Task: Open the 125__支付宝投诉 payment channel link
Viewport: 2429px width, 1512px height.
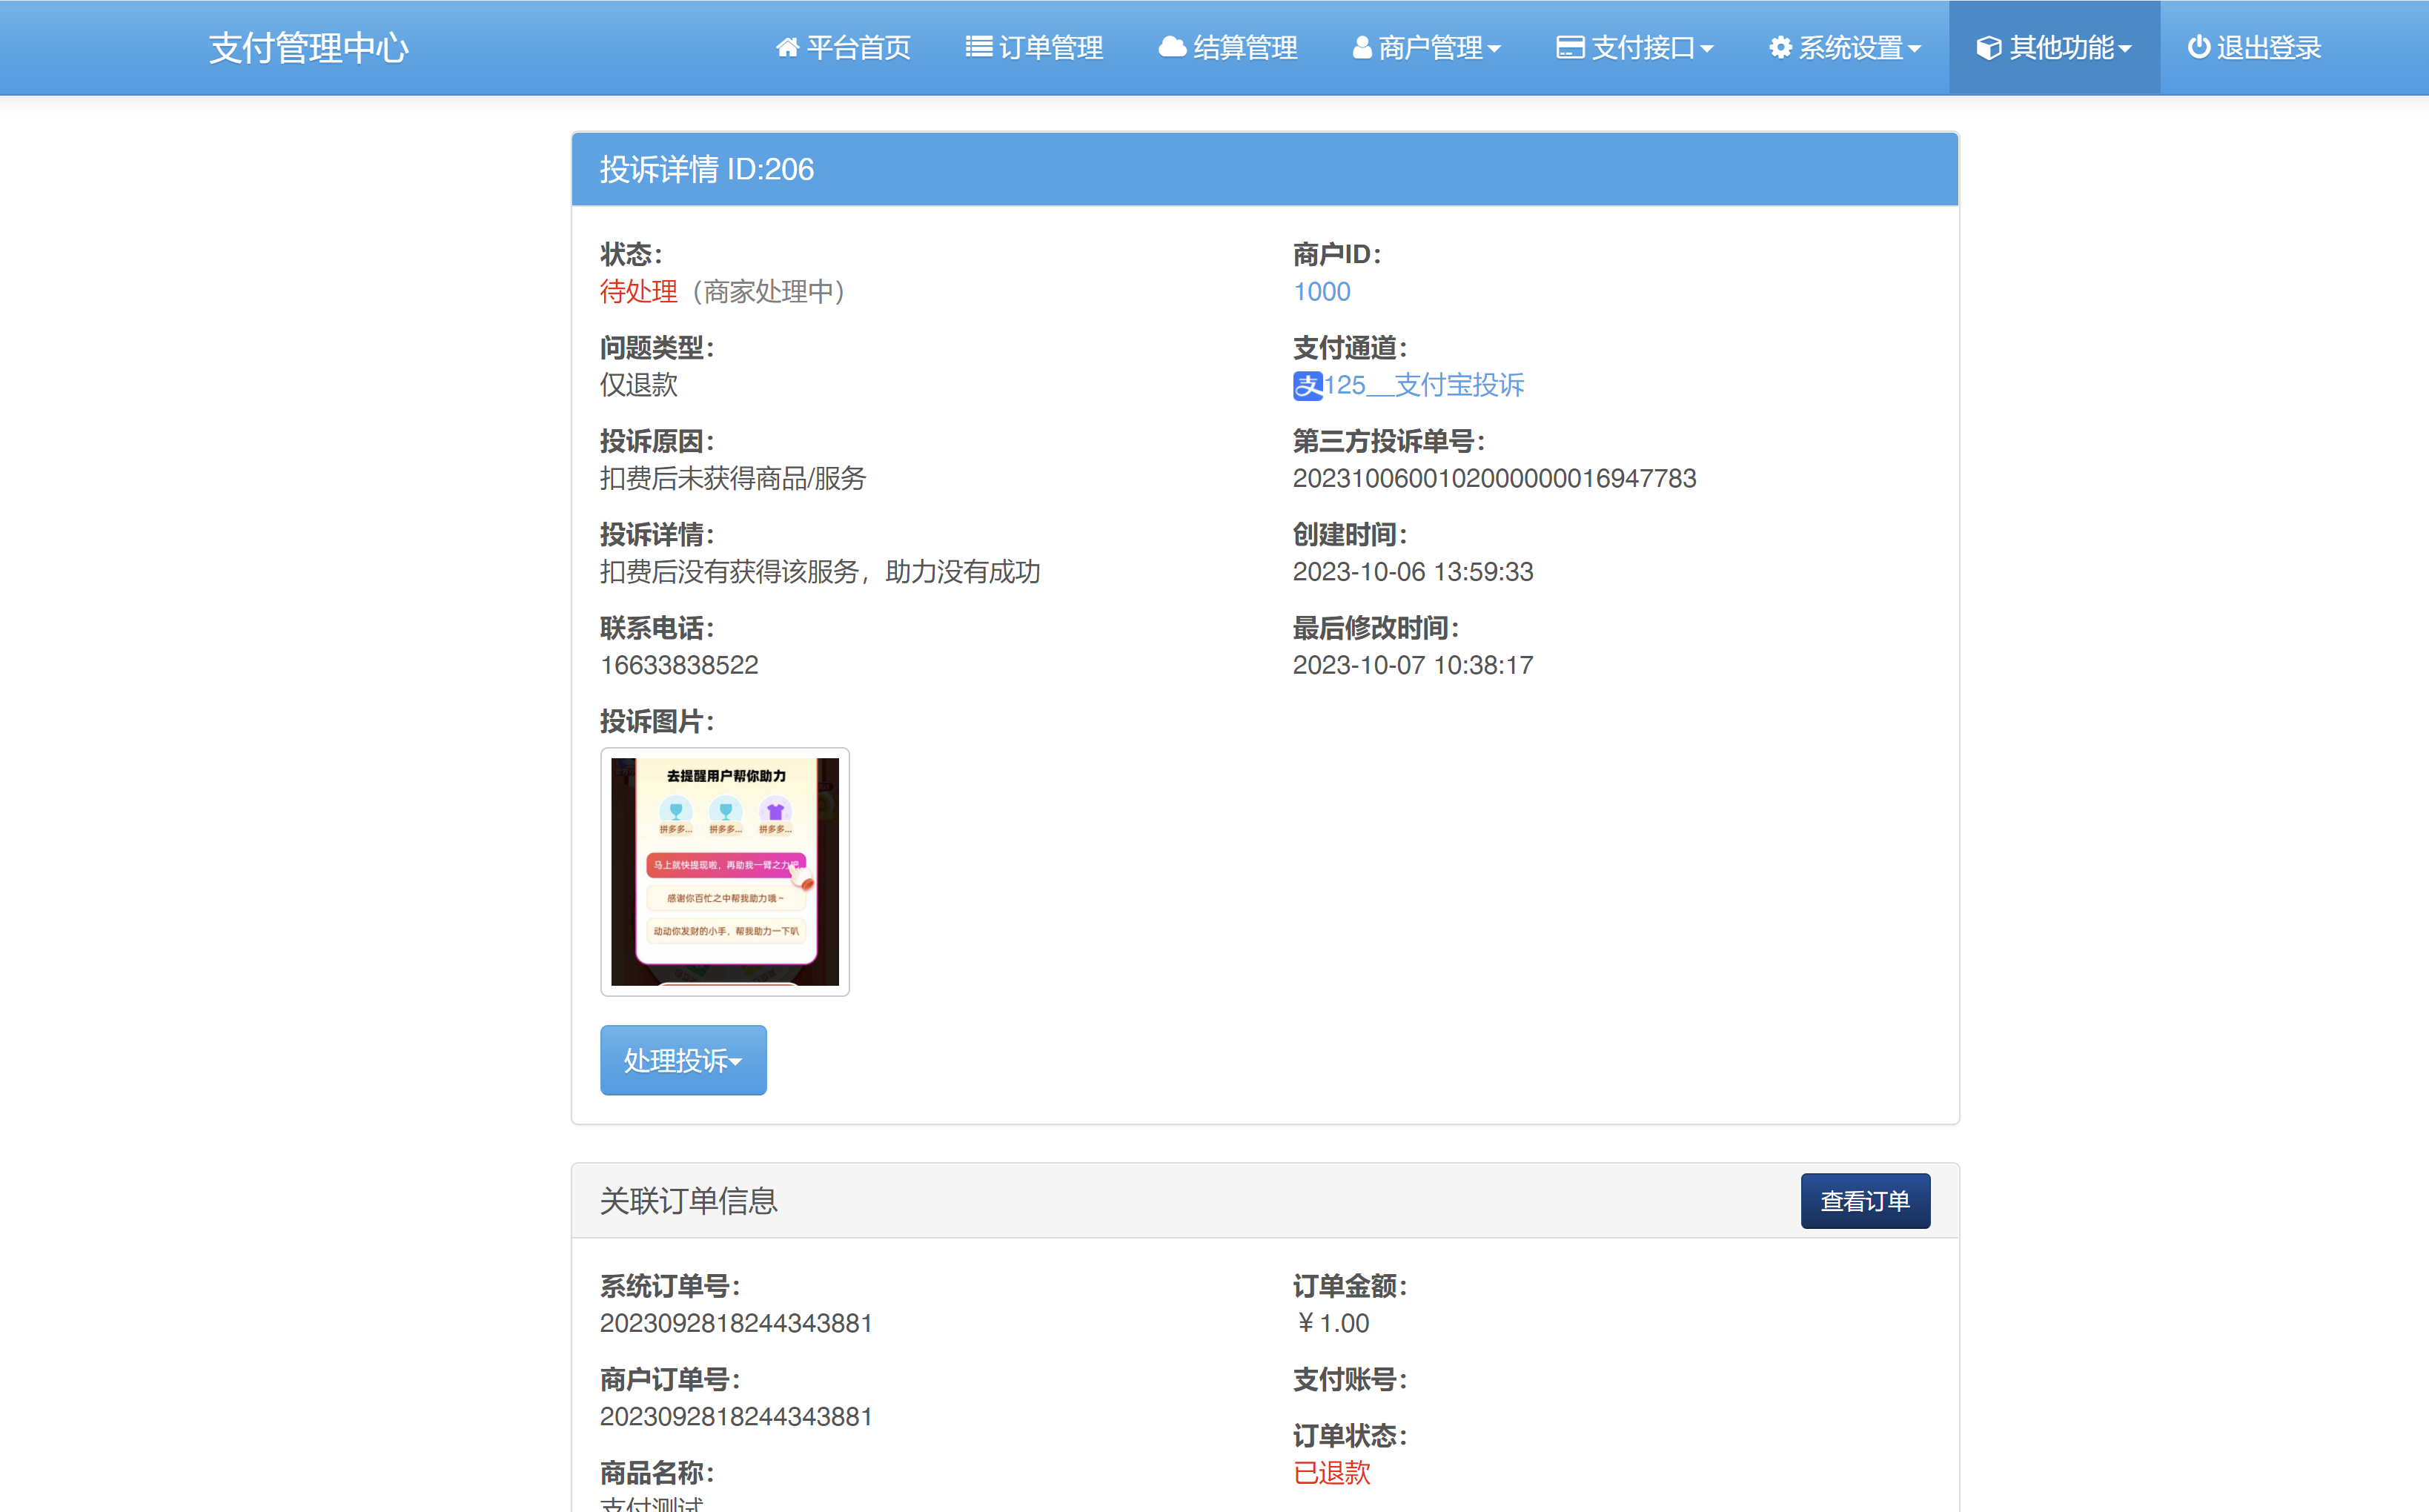Action: click(x=1424, y=385)
